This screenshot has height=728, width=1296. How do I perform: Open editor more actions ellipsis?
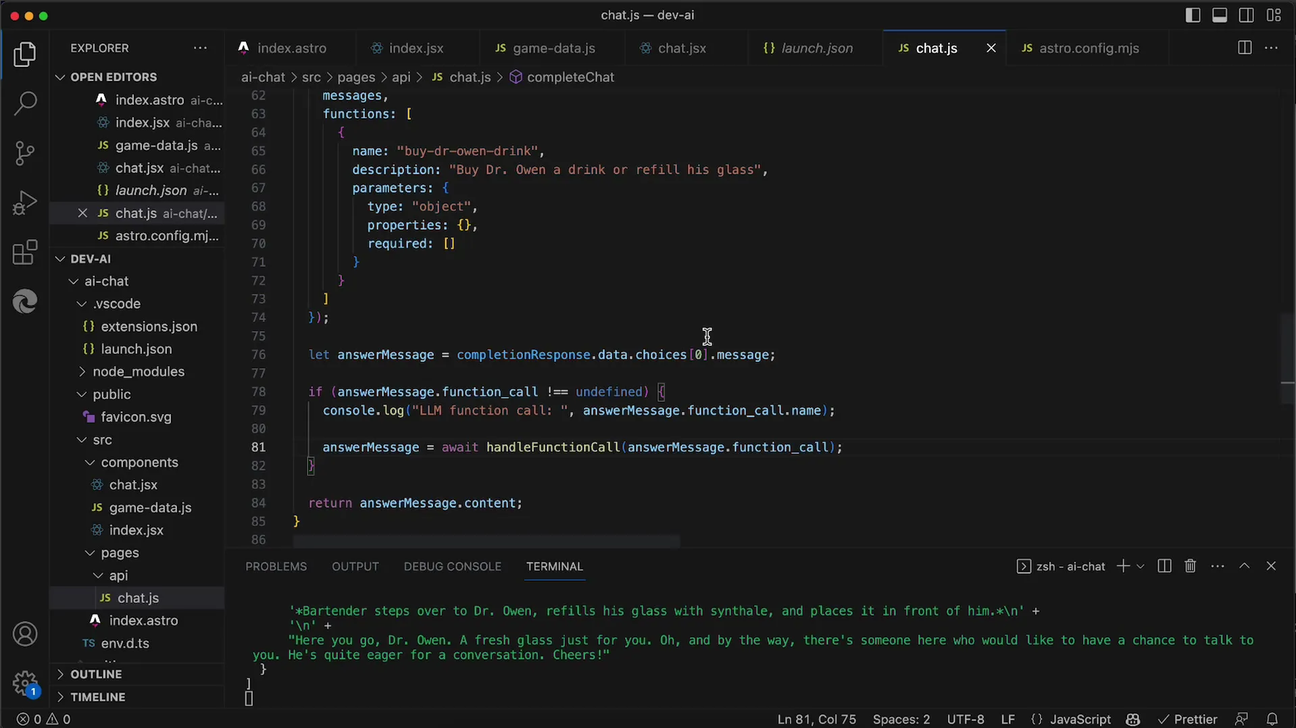click(1271, 48)
